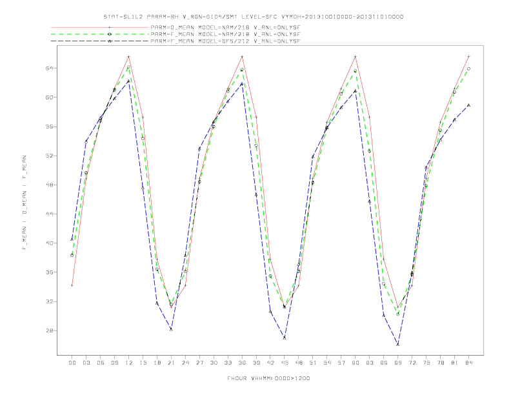Click the chart title starting with STAT=SL1L2
The height and width of the screenshot is (395, 511).
[253, 17]
